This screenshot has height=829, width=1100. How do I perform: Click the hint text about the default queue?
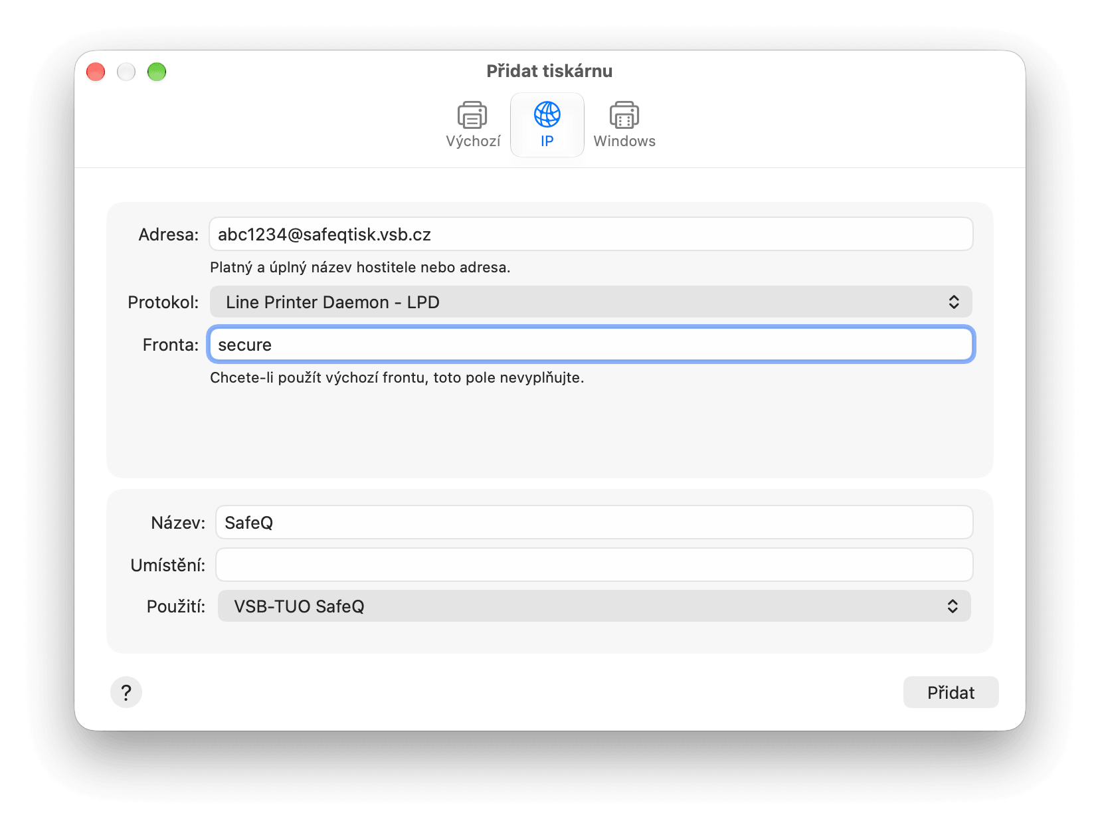[x=397, y=378]
